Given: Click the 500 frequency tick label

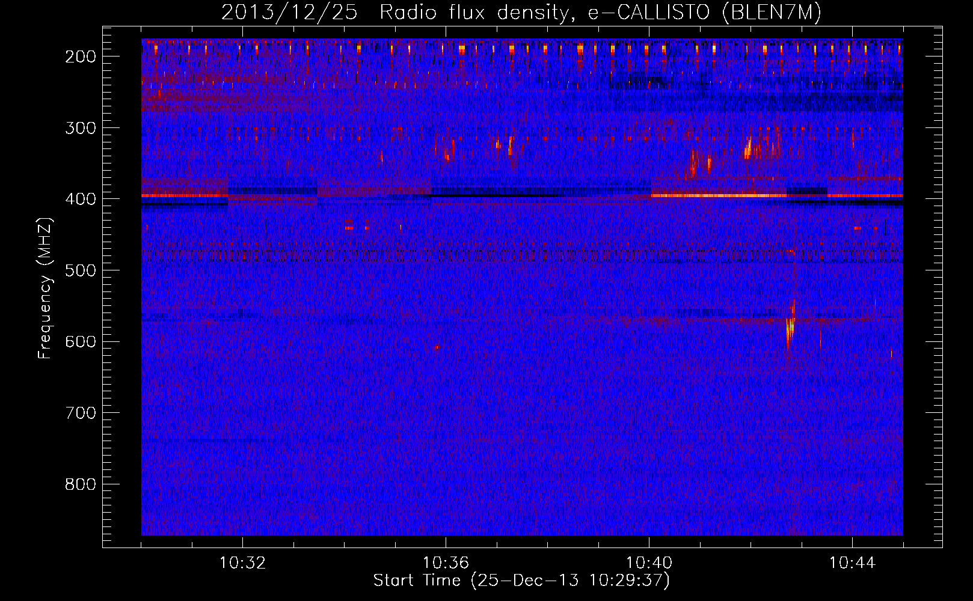Looking at the screenshot, I should coord(81,270).
